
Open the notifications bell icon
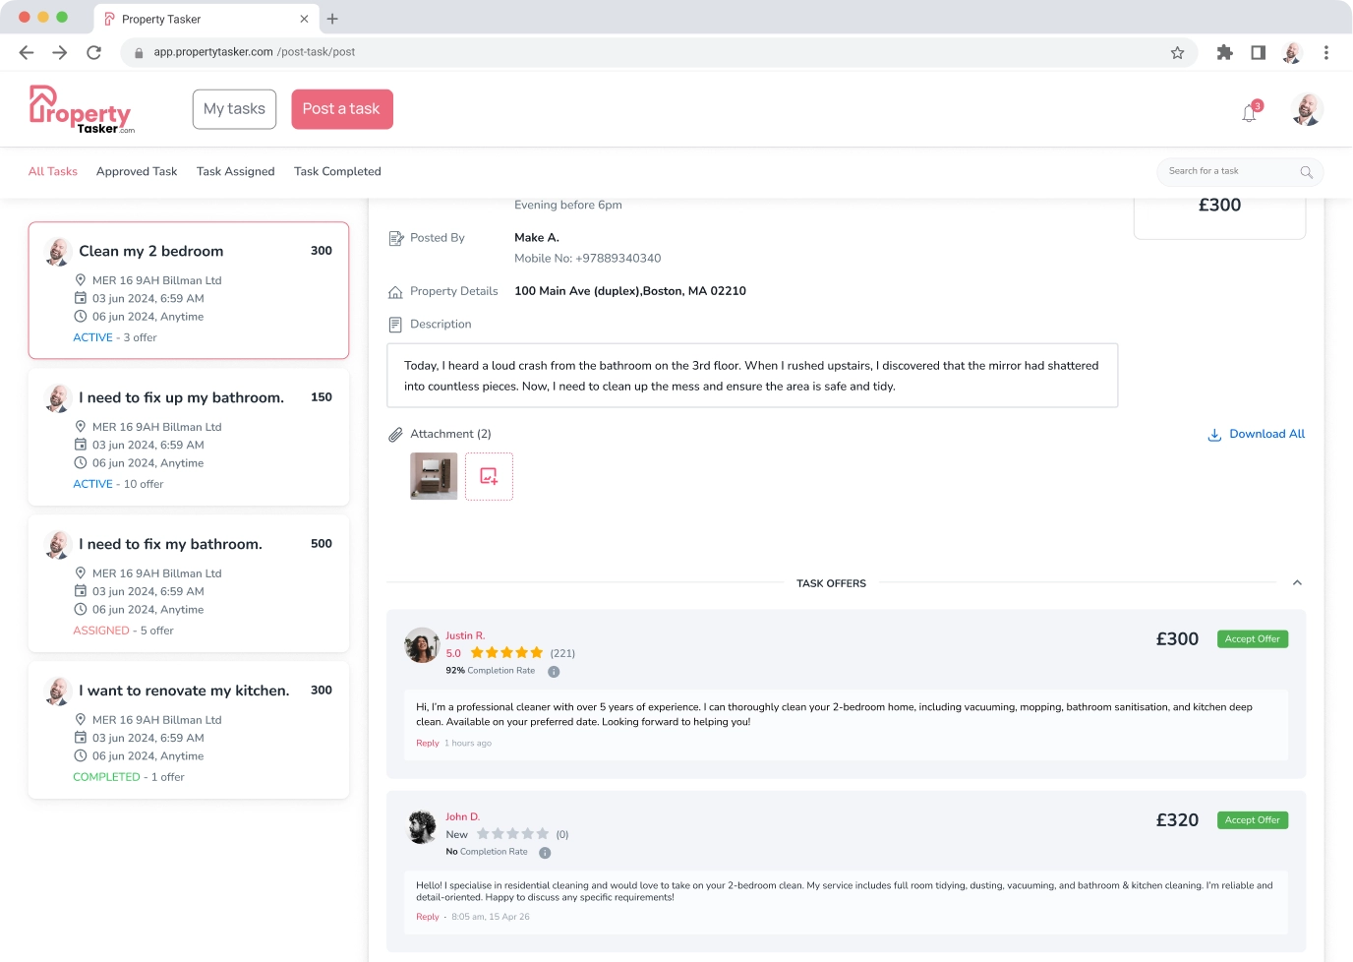point(1250,113)
